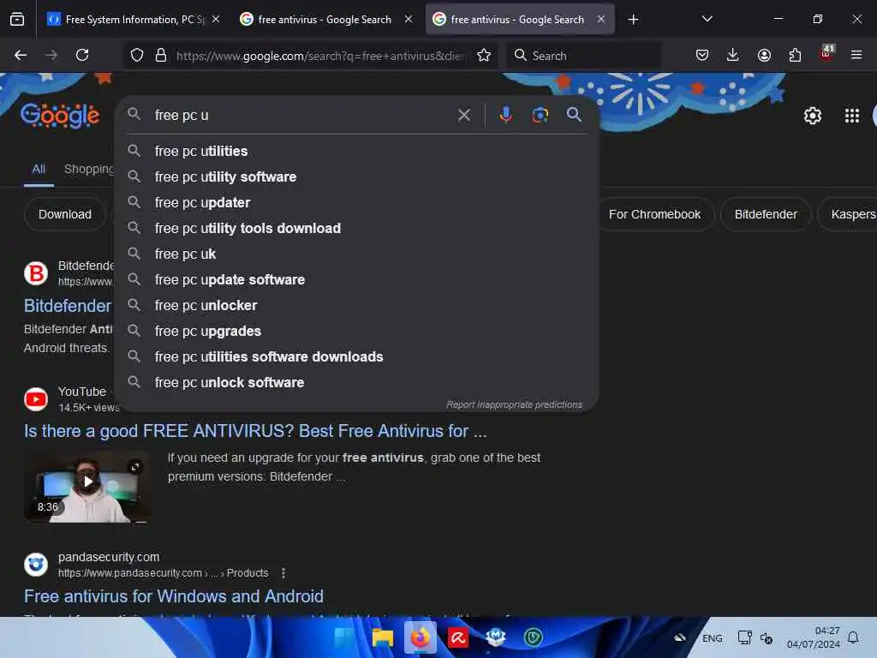Open the notifications bell in taskbar
Viewport: 877px width, 658px height.
click(x=853, y=637)
